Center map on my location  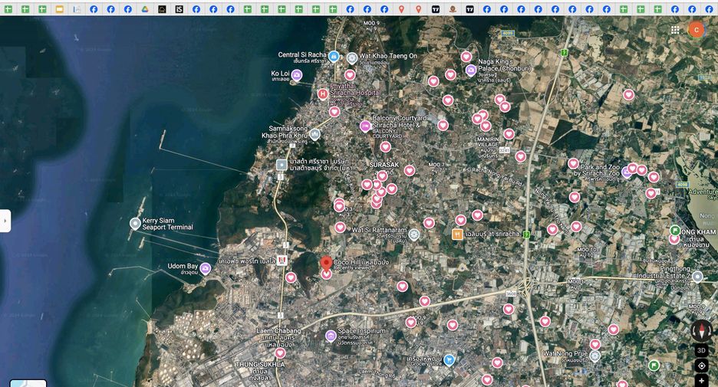coord(702,366)
